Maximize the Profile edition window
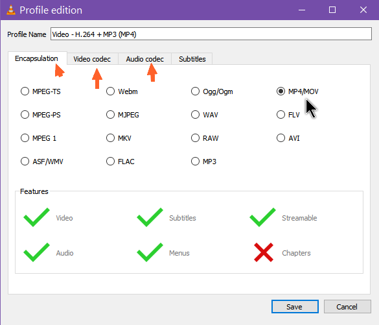The height and width of the screenshot is (325, 379). (332, 10)
